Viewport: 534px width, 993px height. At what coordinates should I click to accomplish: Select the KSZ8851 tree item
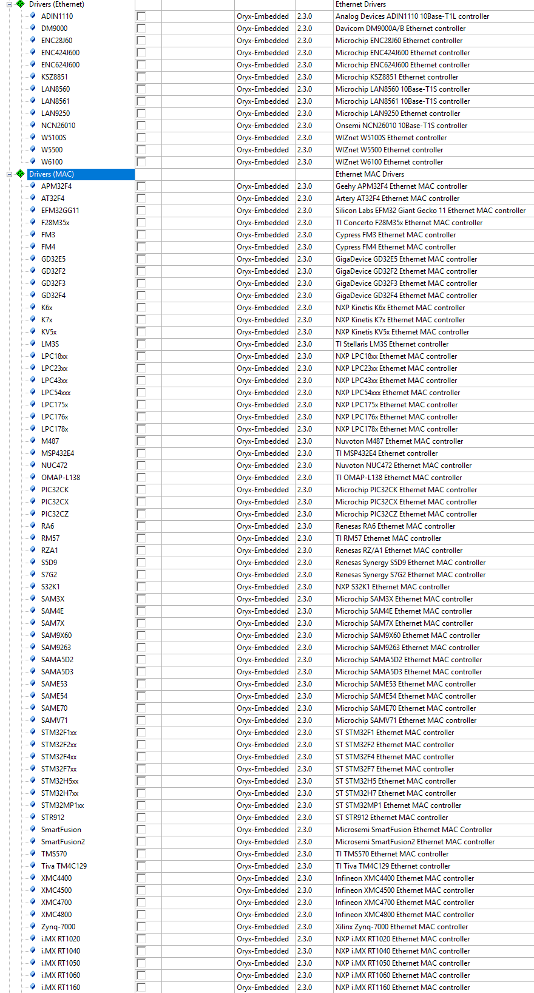(55, 77)
